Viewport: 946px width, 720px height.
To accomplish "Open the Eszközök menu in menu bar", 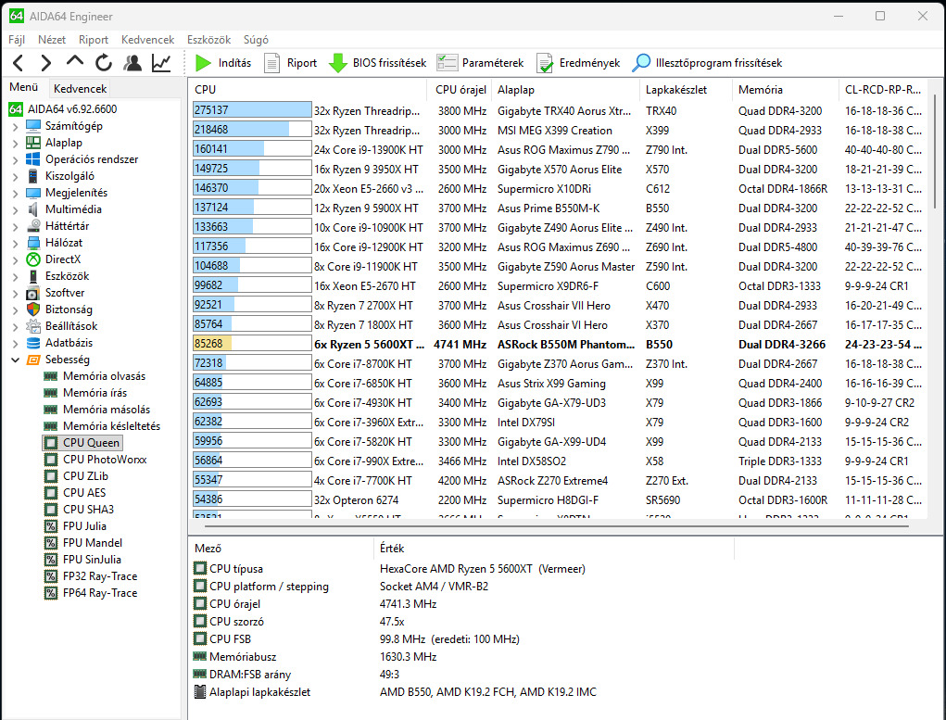I will (208, 40).
